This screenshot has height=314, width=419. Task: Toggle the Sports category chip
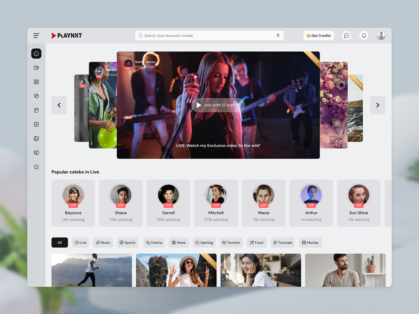128,243
